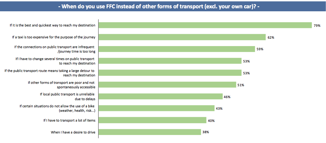Viewport: 326px width, 143px height.
Task: Click the bar for infrequent public transport connections
Action: point(177,49)
